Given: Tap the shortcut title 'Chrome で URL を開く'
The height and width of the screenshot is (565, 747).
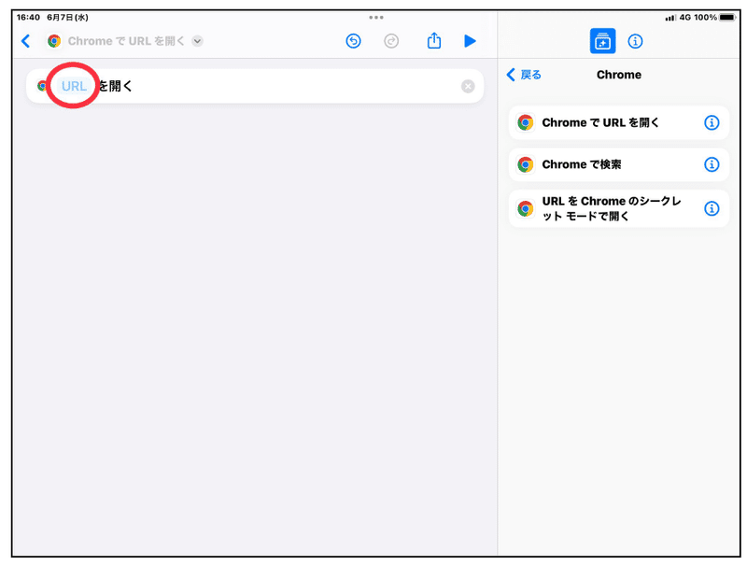Looking at the screenshot, I should 126,41.
